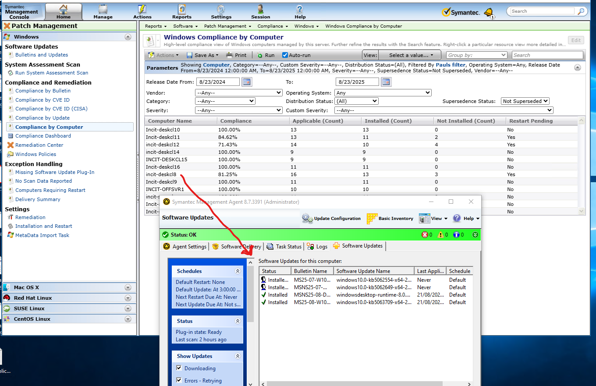596x386 pixels.
Task: Expand the Mac OS X section
Action: tap(128, 287)
